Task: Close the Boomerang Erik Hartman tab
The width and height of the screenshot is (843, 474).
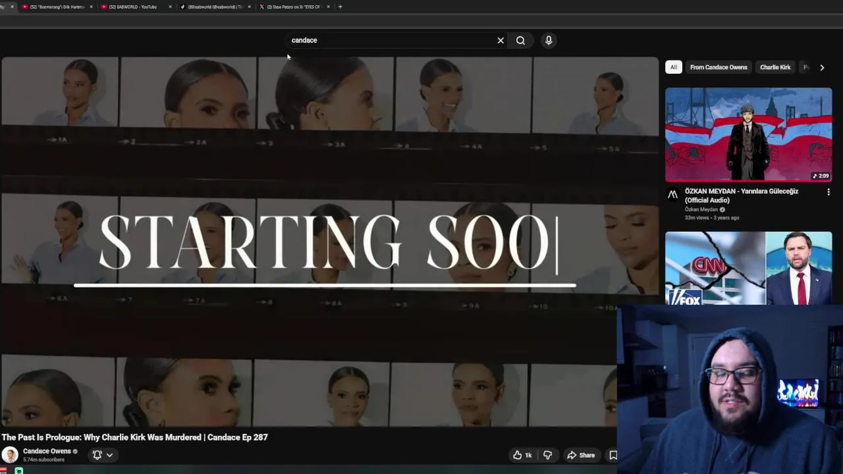Action: pos(91,7)
